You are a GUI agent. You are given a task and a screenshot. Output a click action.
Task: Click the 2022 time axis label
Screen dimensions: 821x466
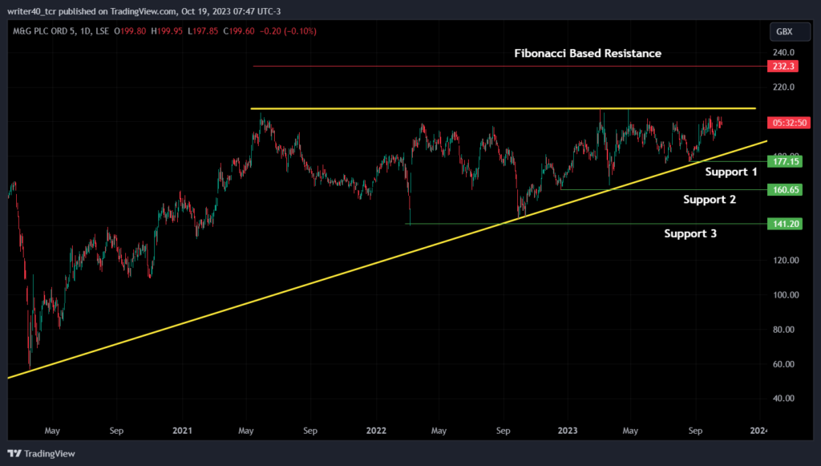376,431
